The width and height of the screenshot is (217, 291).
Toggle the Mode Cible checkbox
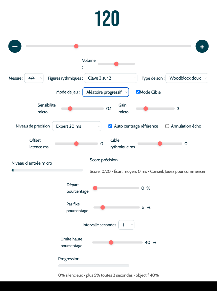pos(138,92)
